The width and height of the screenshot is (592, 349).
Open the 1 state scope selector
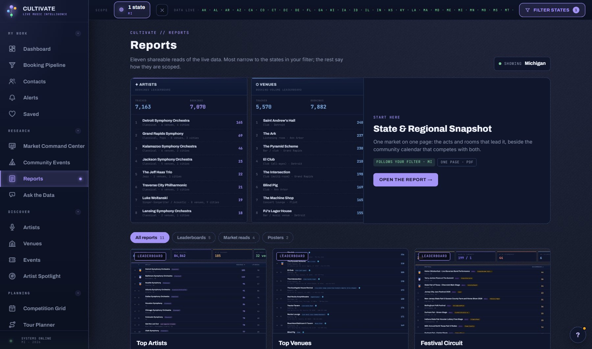[x=132, y=10]
